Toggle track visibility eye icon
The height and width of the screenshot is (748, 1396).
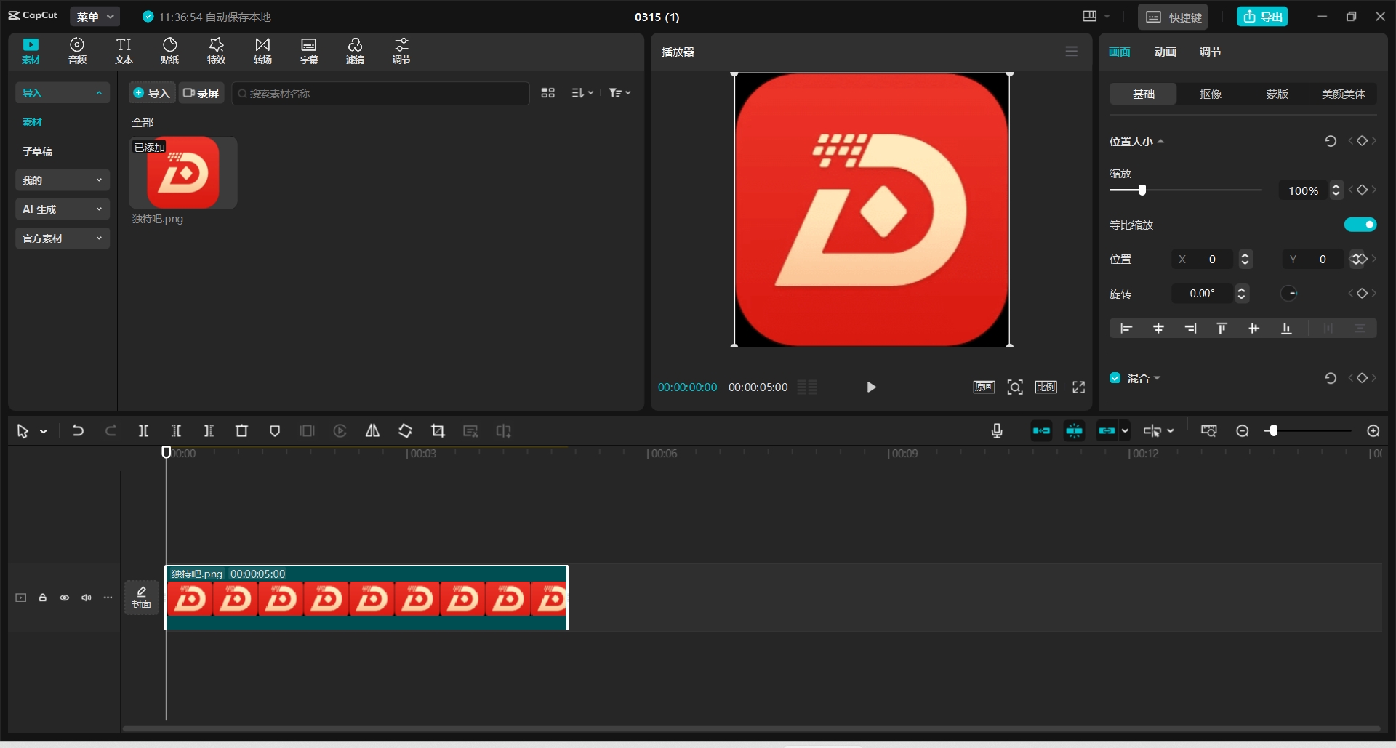click(x=65, y=598)
